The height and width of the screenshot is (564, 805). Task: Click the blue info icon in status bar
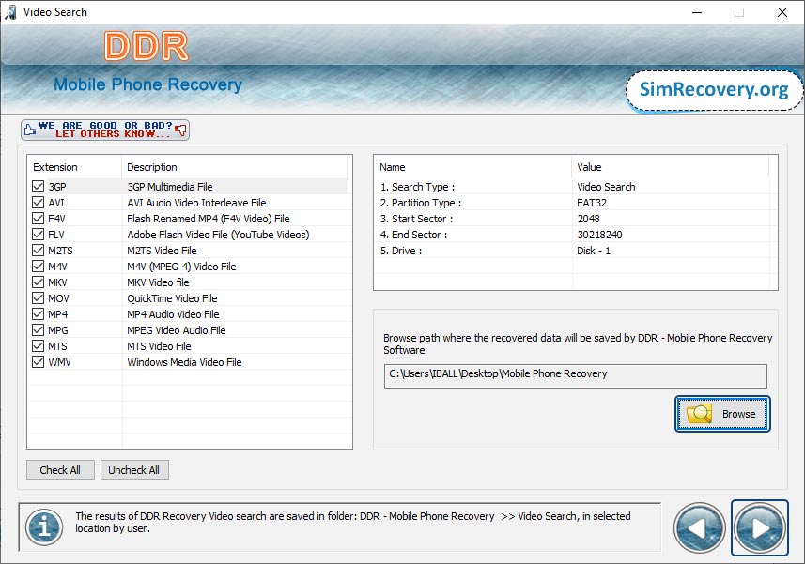(45, 527)
